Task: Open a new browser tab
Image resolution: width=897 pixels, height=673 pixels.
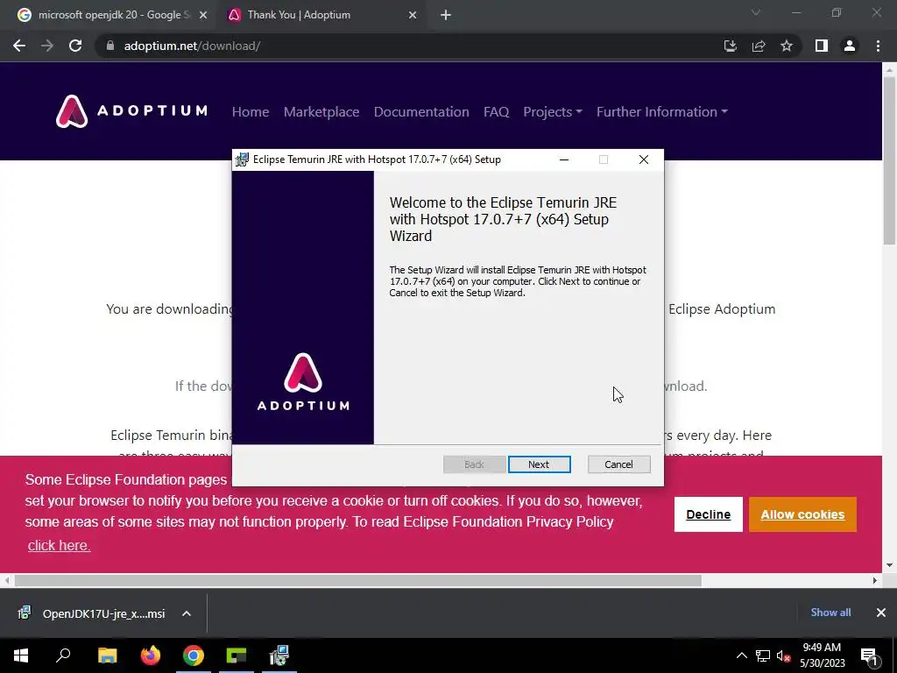Action: tap(446, 16)
